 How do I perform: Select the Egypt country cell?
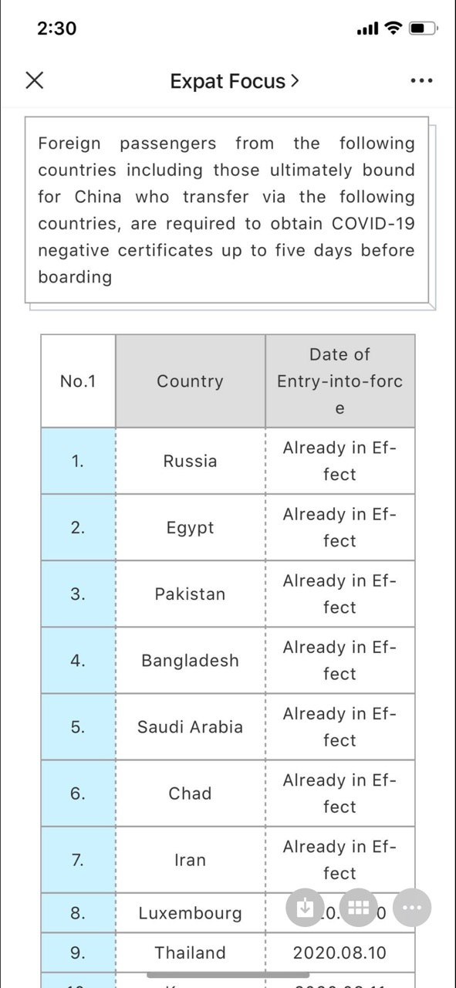(191, 527)
